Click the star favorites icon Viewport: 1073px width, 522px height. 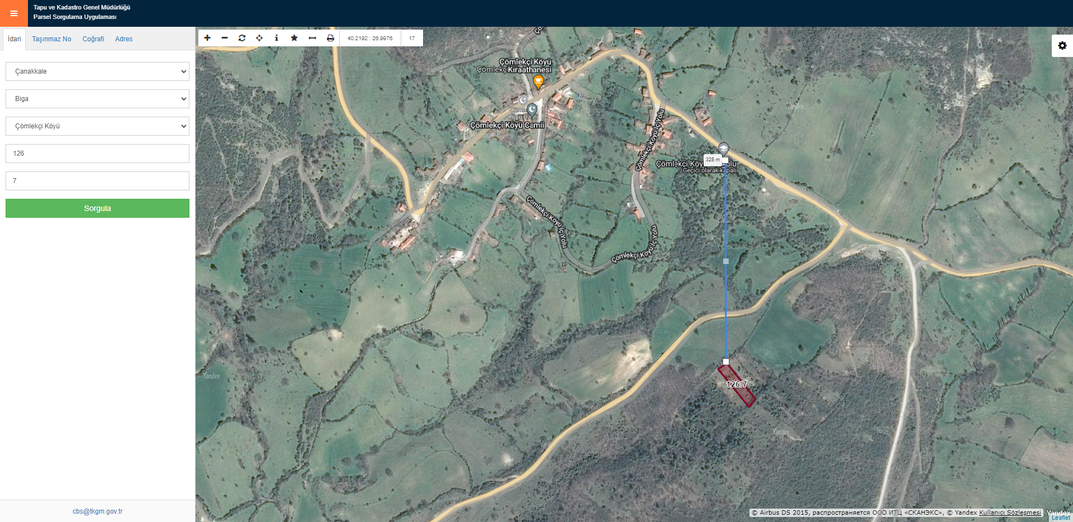pyautogui.click(x=295, y=38)
